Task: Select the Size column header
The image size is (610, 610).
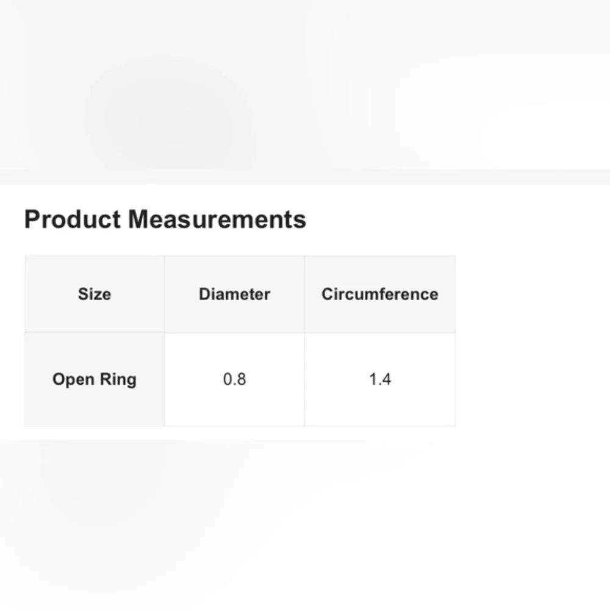Action: 95,294
